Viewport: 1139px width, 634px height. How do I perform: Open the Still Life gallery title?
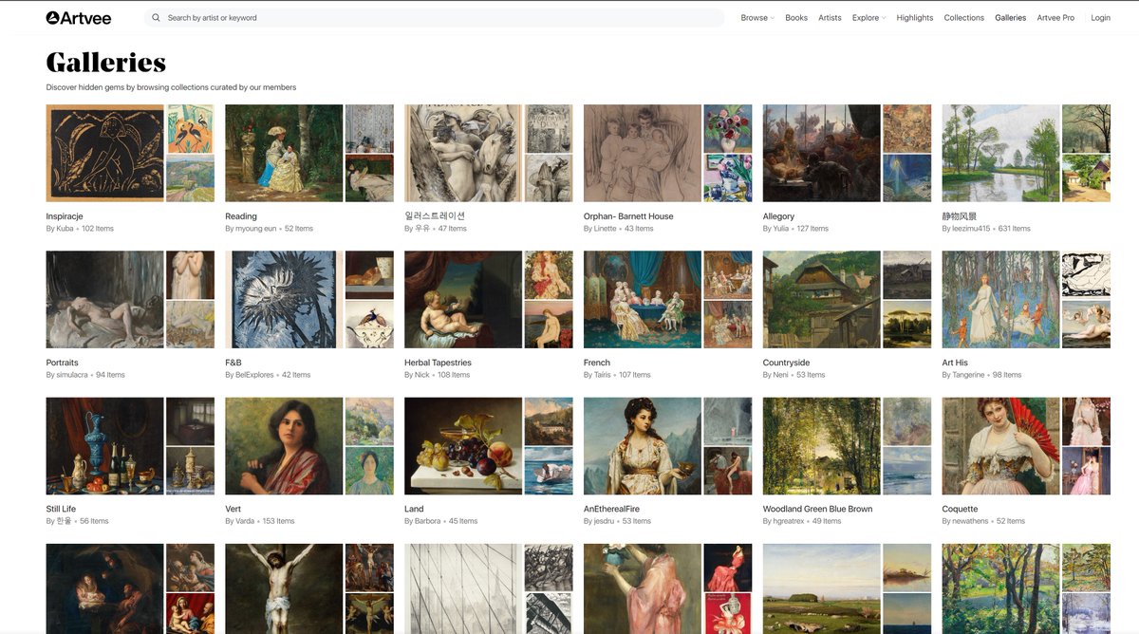pyautogui.click(x=61, y=509)
